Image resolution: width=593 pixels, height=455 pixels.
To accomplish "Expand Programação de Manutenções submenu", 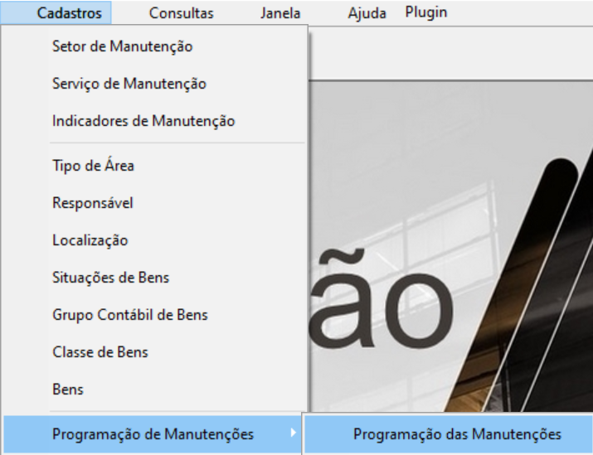I will tap(153, 433).
